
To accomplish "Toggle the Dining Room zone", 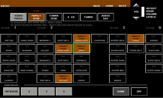I will pos(81,39).
